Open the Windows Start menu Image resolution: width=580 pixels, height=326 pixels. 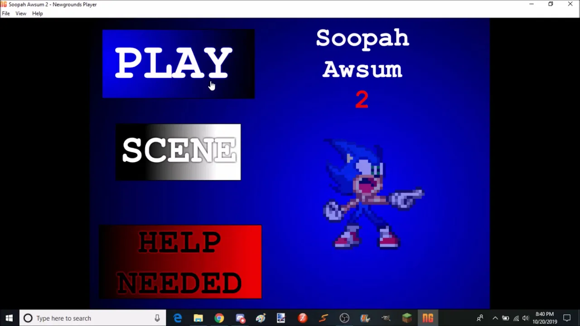[x=9, y=318]
